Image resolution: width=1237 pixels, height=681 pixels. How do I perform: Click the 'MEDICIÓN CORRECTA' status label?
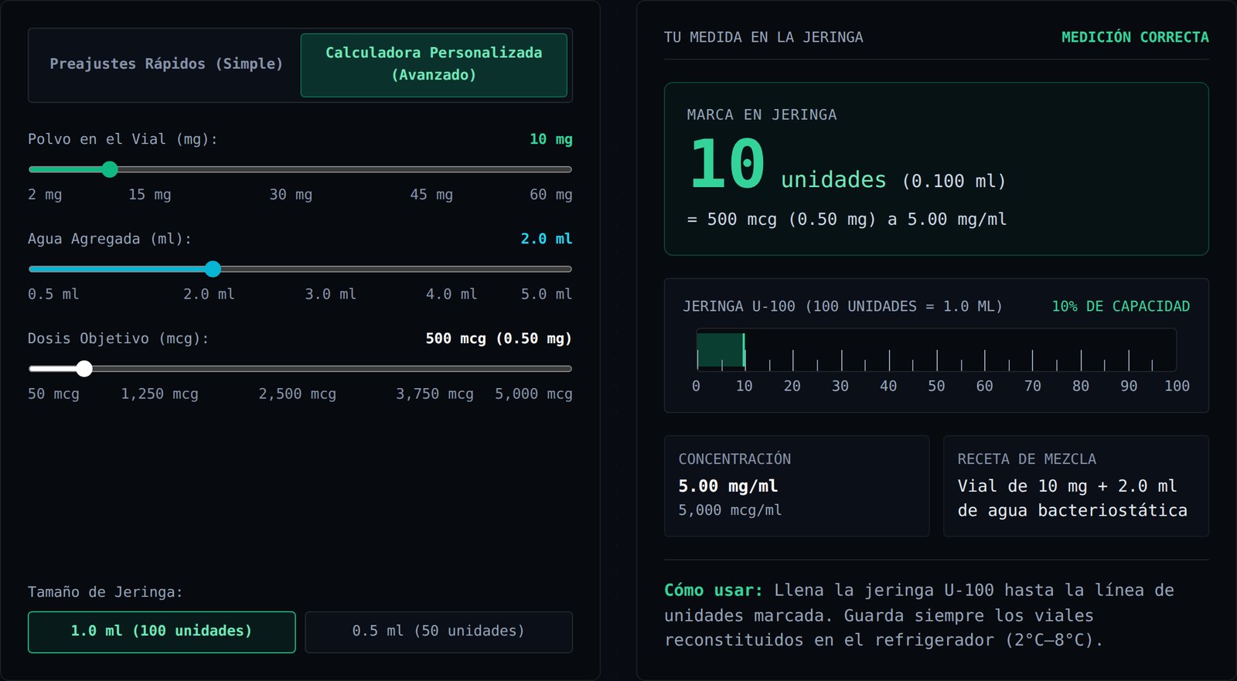pos(1135,37)
